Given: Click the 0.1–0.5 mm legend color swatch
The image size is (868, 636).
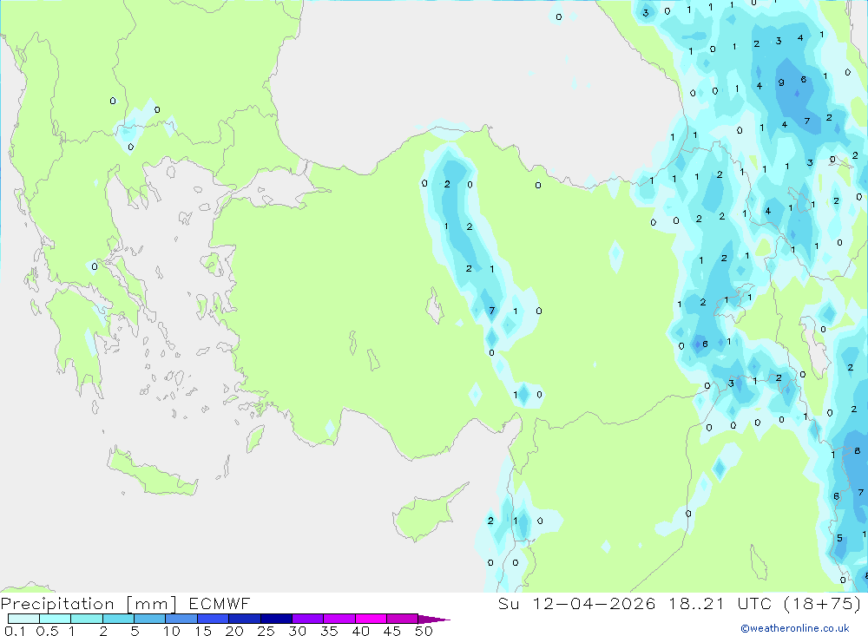Looking at the screenshot, I should click(x=23, y=619).
